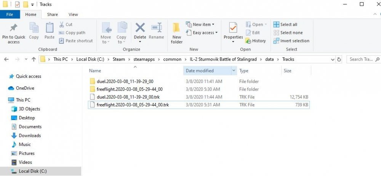Refresh the Tracks folder

[339, 59]
